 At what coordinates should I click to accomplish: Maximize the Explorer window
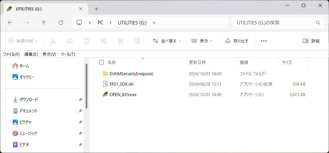(303, 6)
